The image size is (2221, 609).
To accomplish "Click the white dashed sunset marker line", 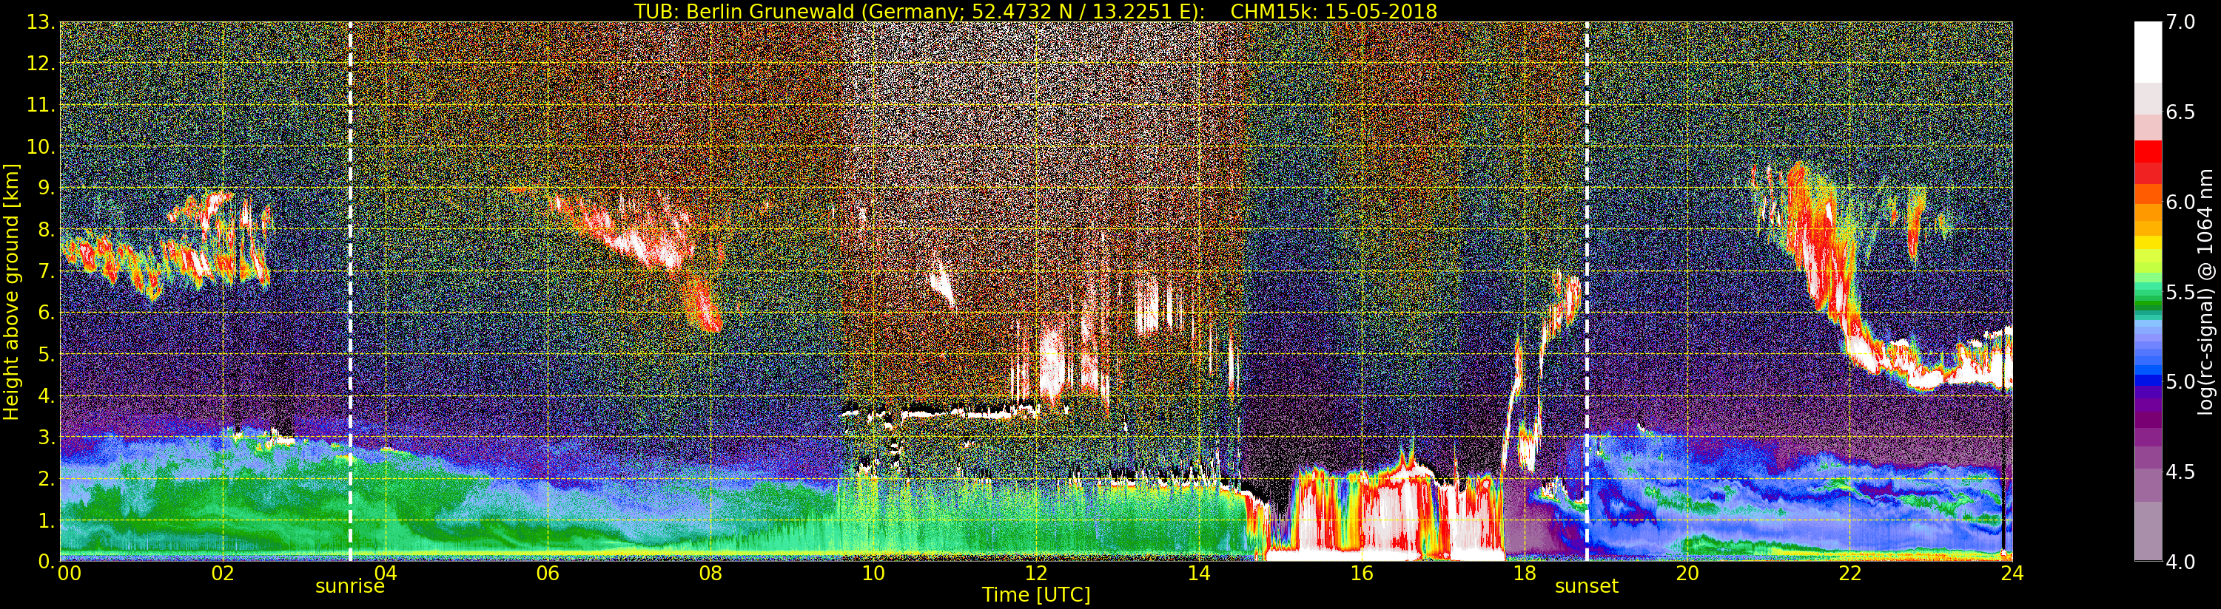I will point(1587,291).
